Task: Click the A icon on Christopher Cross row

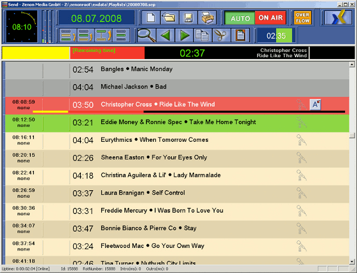Action: click(317, 104)
